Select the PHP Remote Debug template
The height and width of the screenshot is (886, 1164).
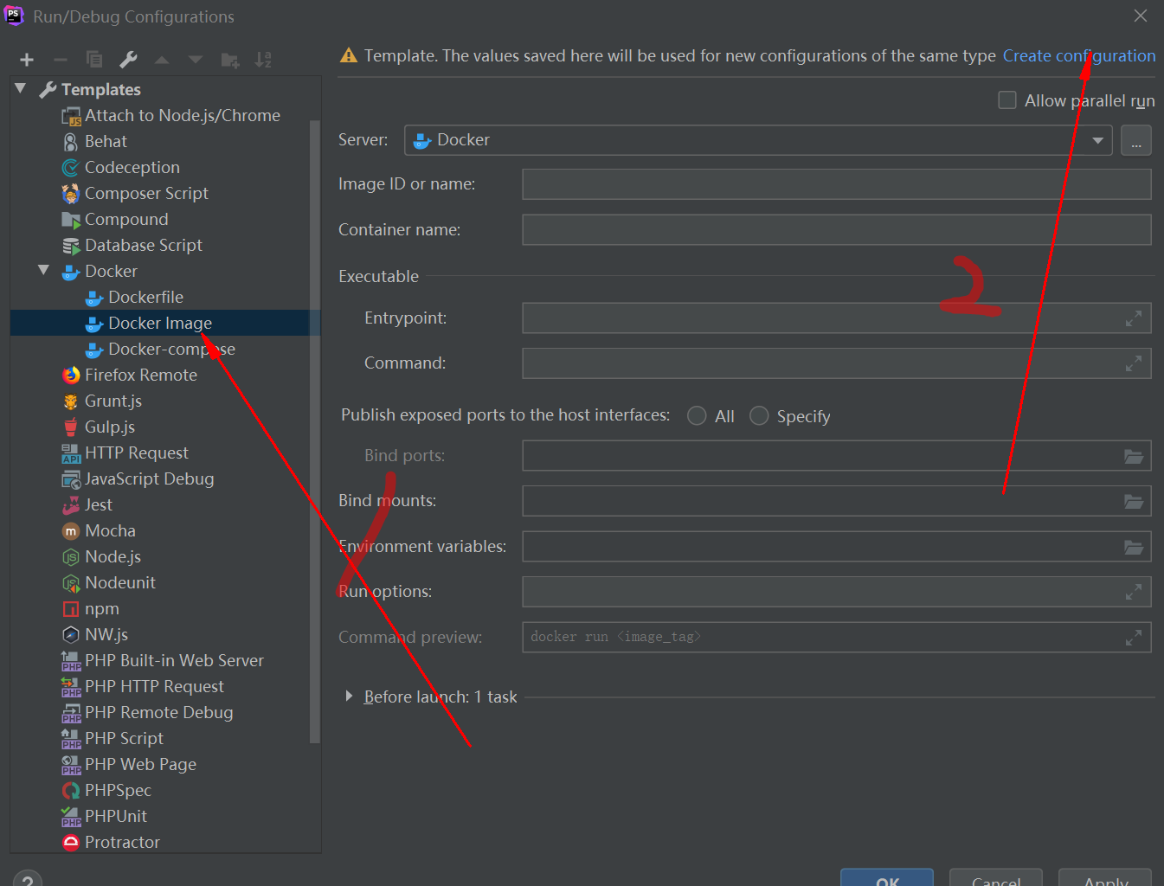pos(164,713)
